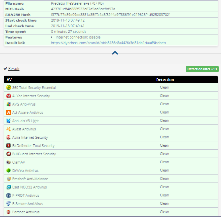Click the checkmark icon beside Result
221x217 pixels.
5,69
